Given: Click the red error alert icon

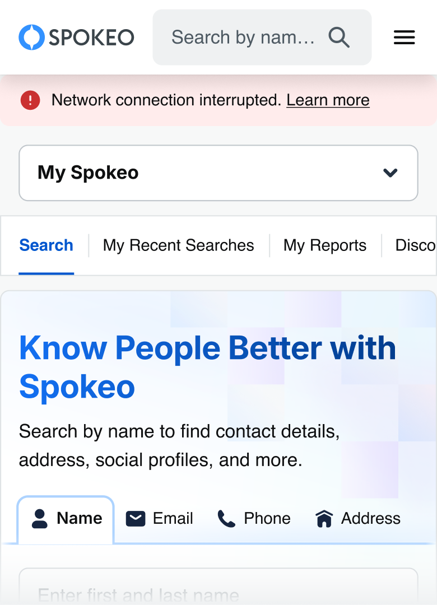Looking at the screenshot, I should pos(30,100).
